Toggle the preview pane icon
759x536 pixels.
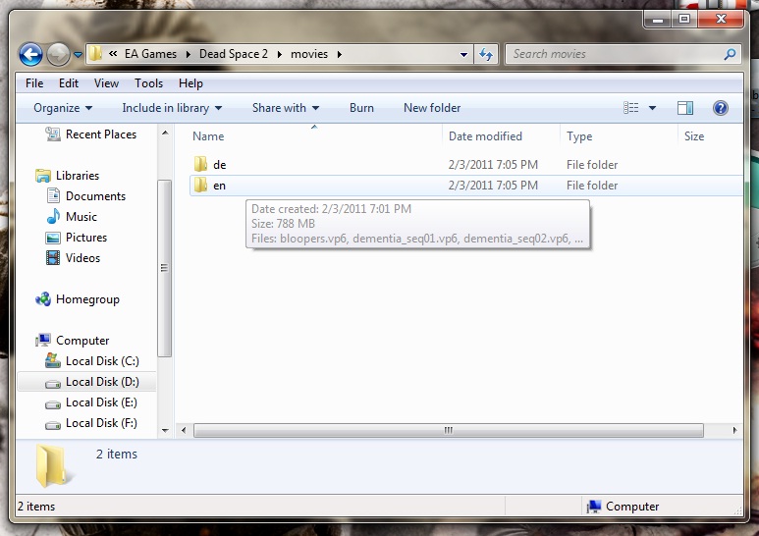pyautogui.click(x=685, y=108)
